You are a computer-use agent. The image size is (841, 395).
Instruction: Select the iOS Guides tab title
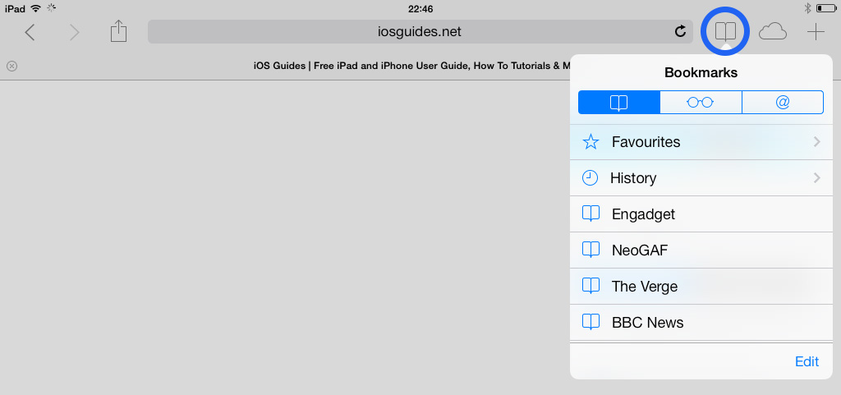[x=412, y=66]
